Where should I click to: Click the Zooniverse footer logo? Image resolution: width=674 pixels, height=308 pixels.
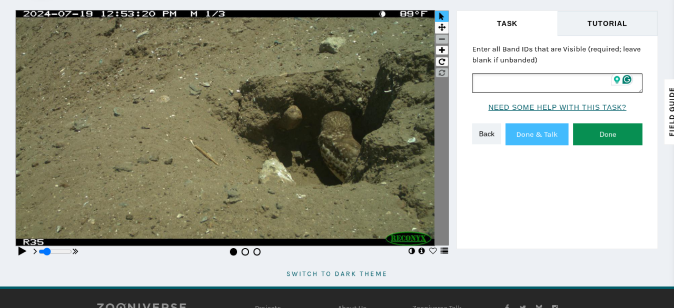[141, 305]
